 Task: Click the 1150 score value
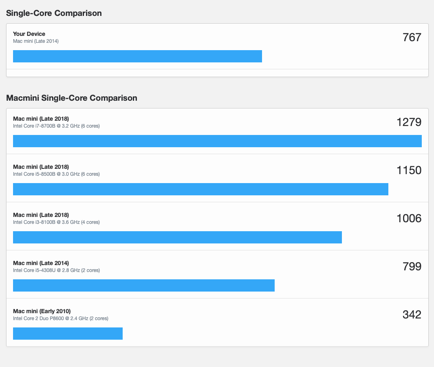(x=409, y=170)
